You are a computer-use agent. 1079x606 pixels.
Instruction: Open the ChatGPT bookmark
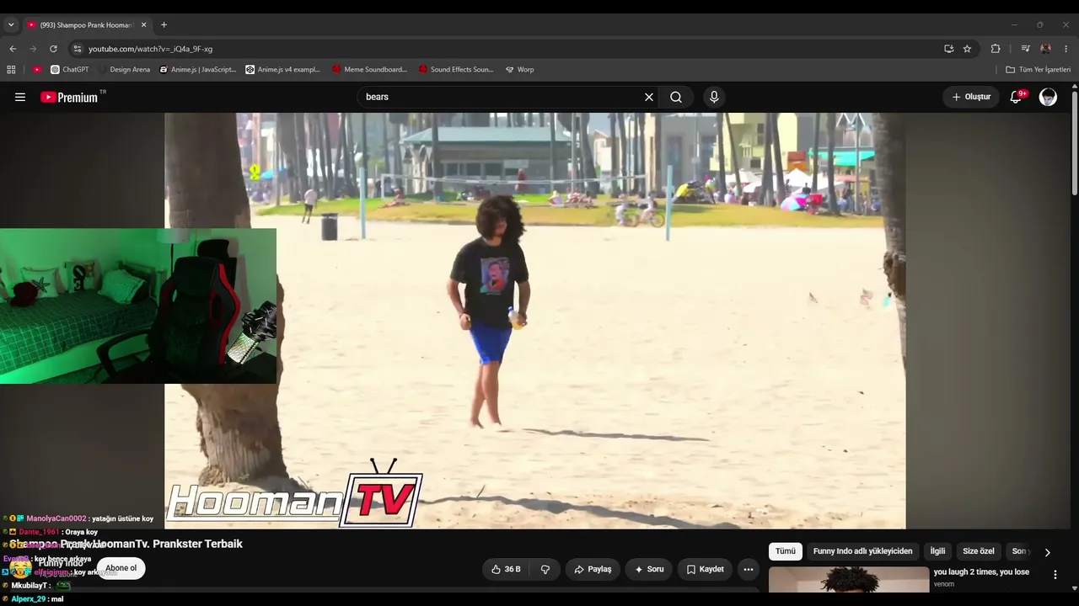70,70
